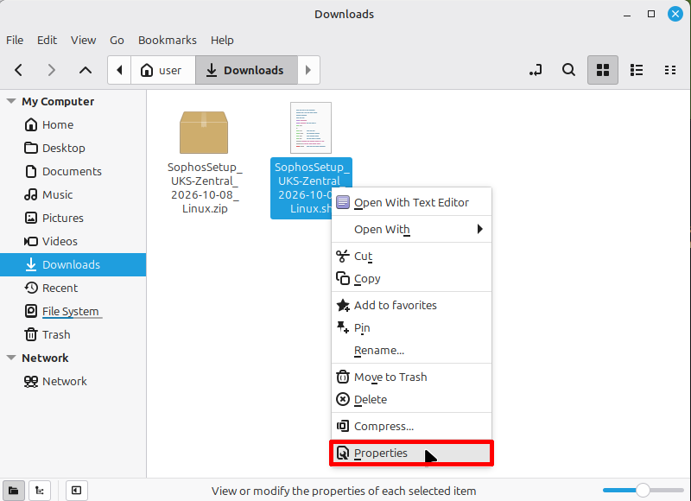The width and height of the screenshot is (691, 501).
Task: Select Cut from the context menu
Action: click(x=411, y=256)
